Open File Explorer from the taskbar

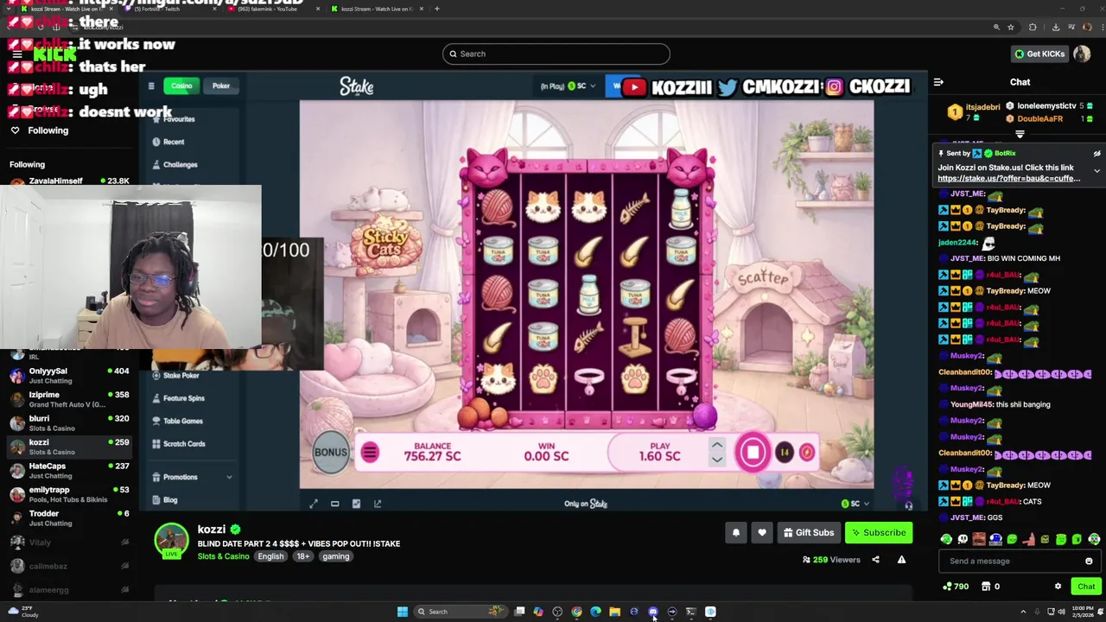[614, 612]
